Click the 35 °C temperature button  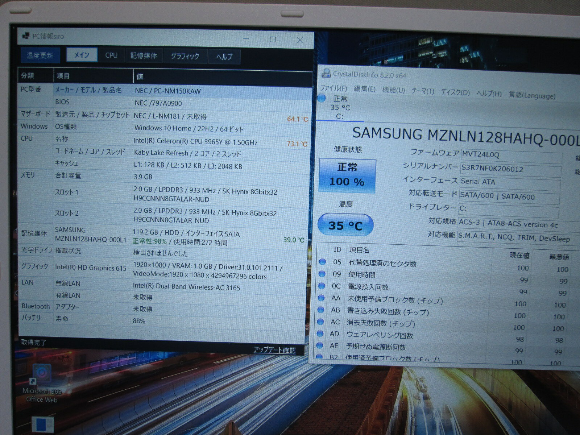(345, 225)
